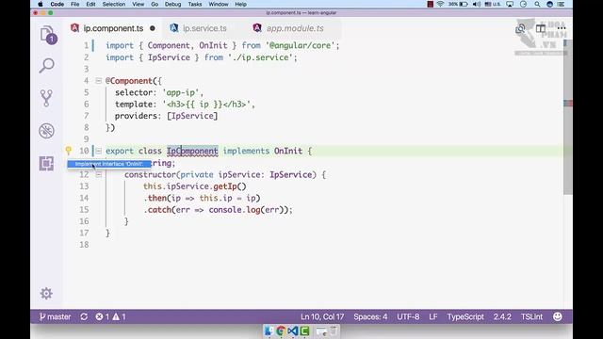Open the warnings count in the status bar
This screenshot has width=603, height=339.
tap(120, 316)
